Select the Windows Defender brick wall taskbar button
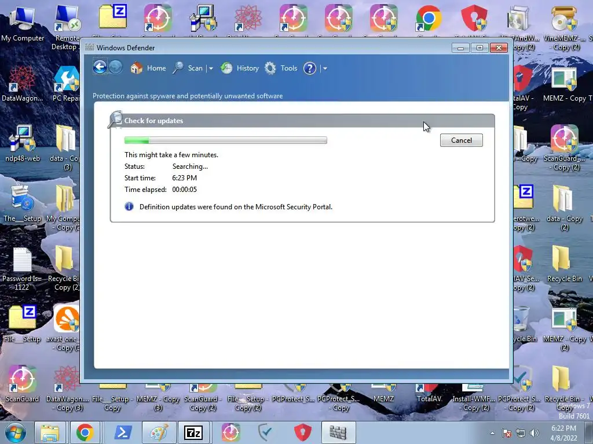The width and height of the screenshot is (593, 444). (338, 432)
